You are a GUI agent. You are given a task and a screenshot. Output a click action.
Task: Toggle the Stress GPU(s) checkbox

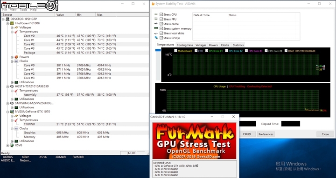(161, 38)
